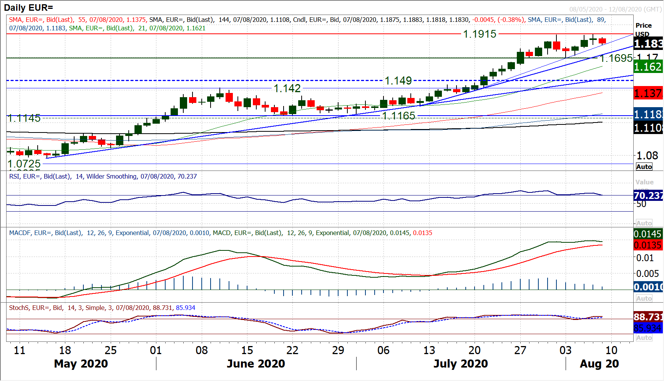Select the 1.1165 level label

pos(398,116)
